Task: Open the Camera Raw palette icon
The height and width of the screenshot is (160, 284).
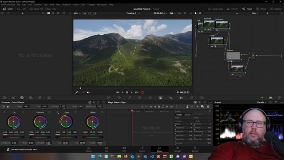Action: tap(4, 98)
